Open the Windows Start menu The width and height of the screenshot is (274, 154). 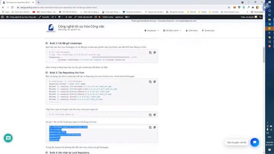[x=269, y=2]
